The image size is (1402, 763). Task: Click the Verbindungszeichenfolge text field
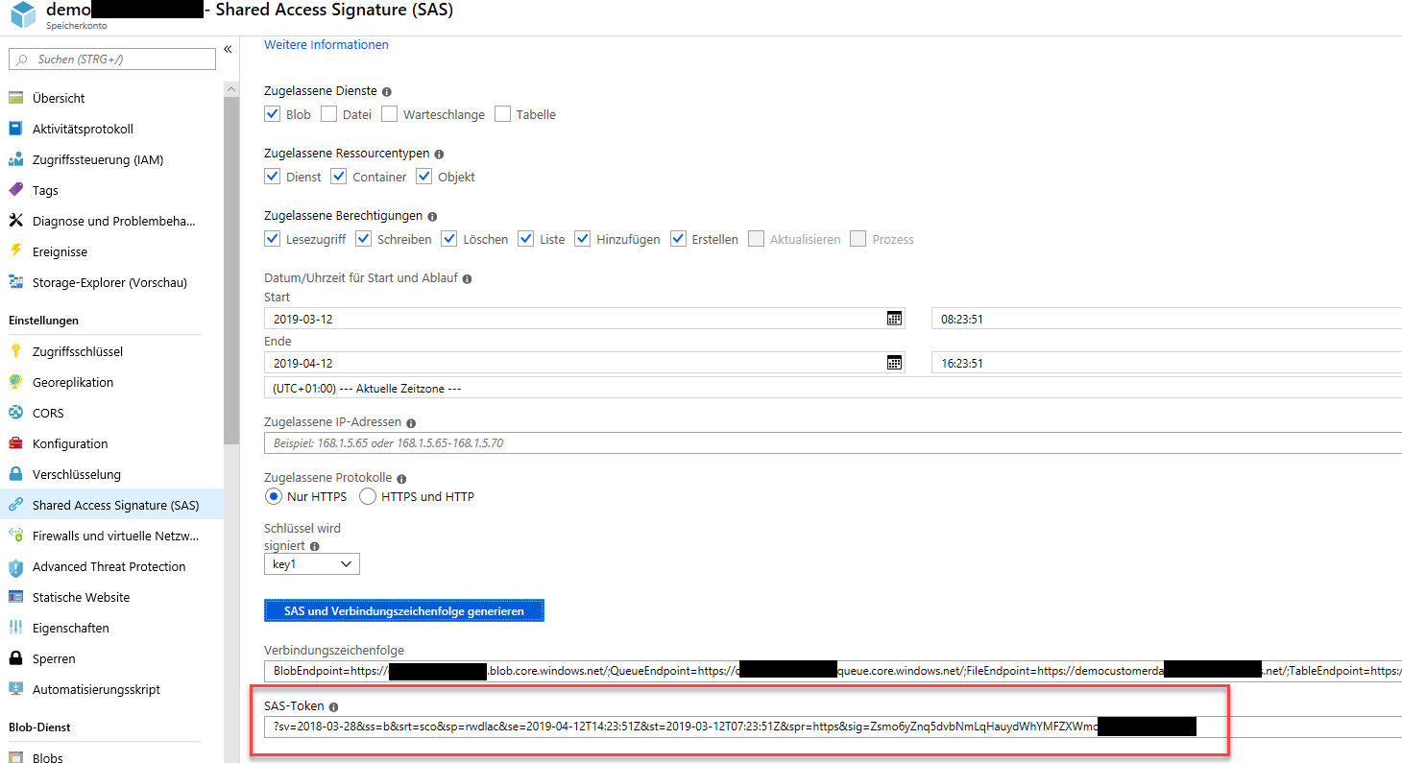[x=833, y=671]
